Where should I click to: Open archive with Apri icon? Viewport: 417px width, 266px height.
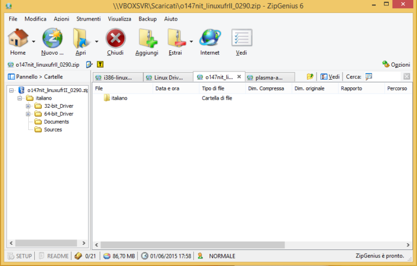pos(81,39)
